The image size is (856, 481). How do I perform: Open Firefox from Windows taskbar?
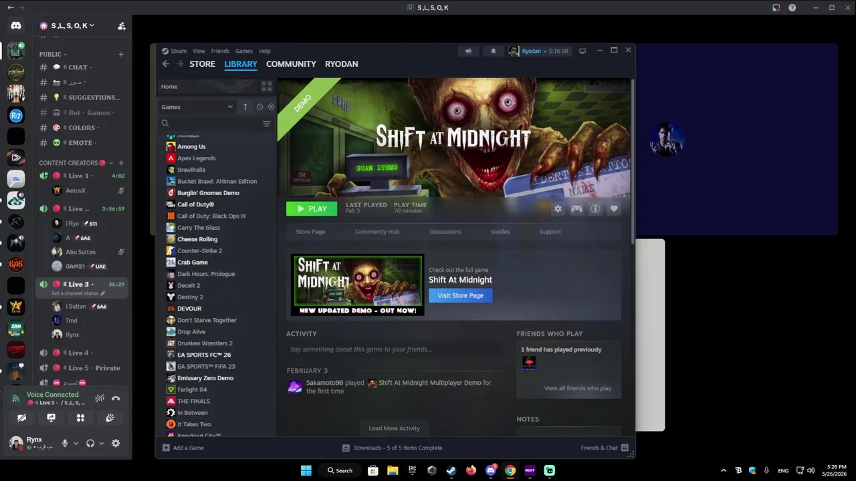471,470
